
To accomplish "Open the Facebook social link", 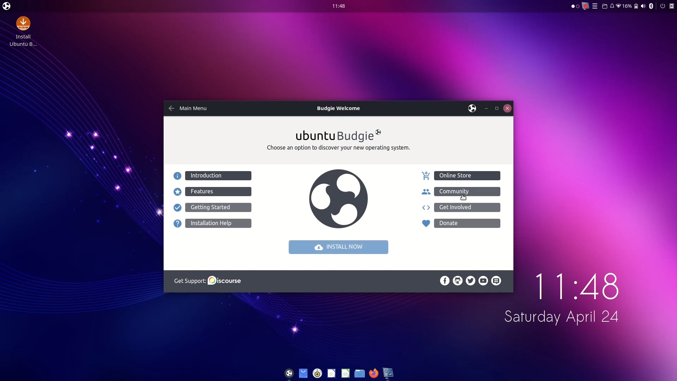I will click(445, 281).
